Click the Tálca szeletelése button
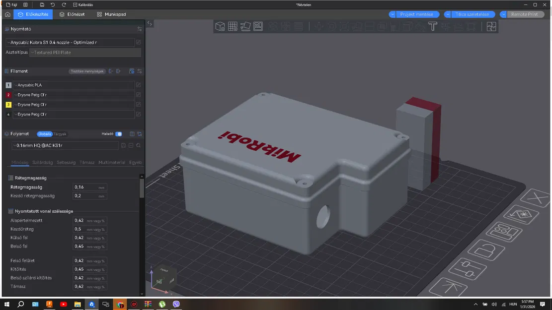The height and width of the screenshot is (310, 552). pyautogui.click(x=473, y=14)
